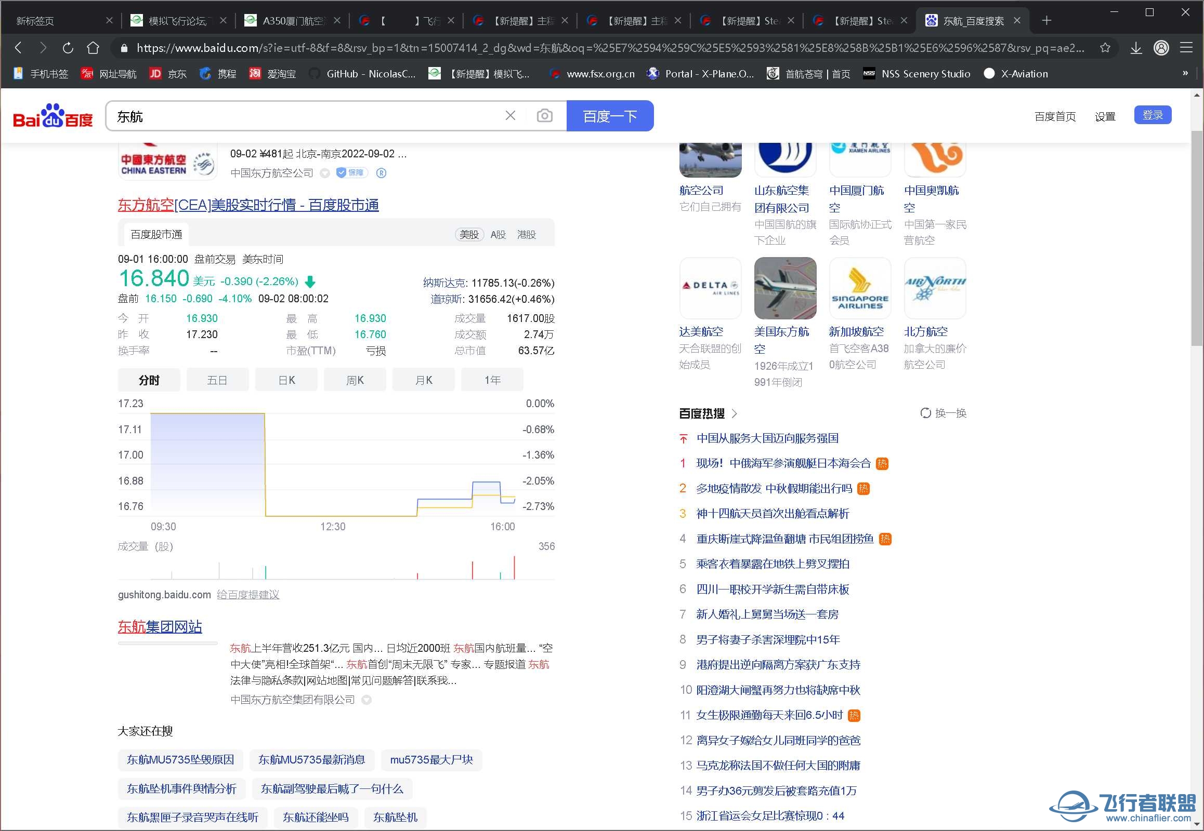This screenshot has width=1204, height=831.
Task: Click the browser profile account icon
Action: click(1161, 47)
